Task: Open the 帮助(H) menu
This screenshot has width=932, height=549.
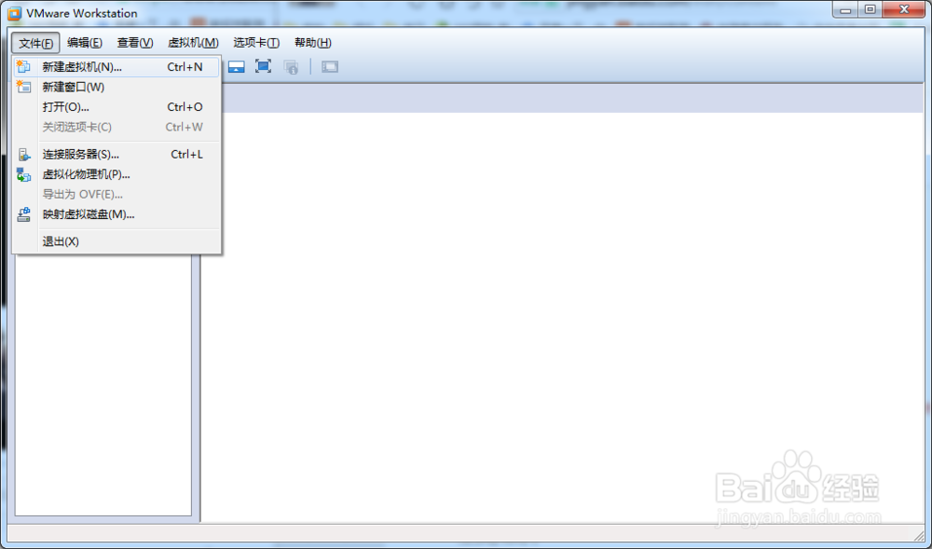Action: tap(312, 43)
